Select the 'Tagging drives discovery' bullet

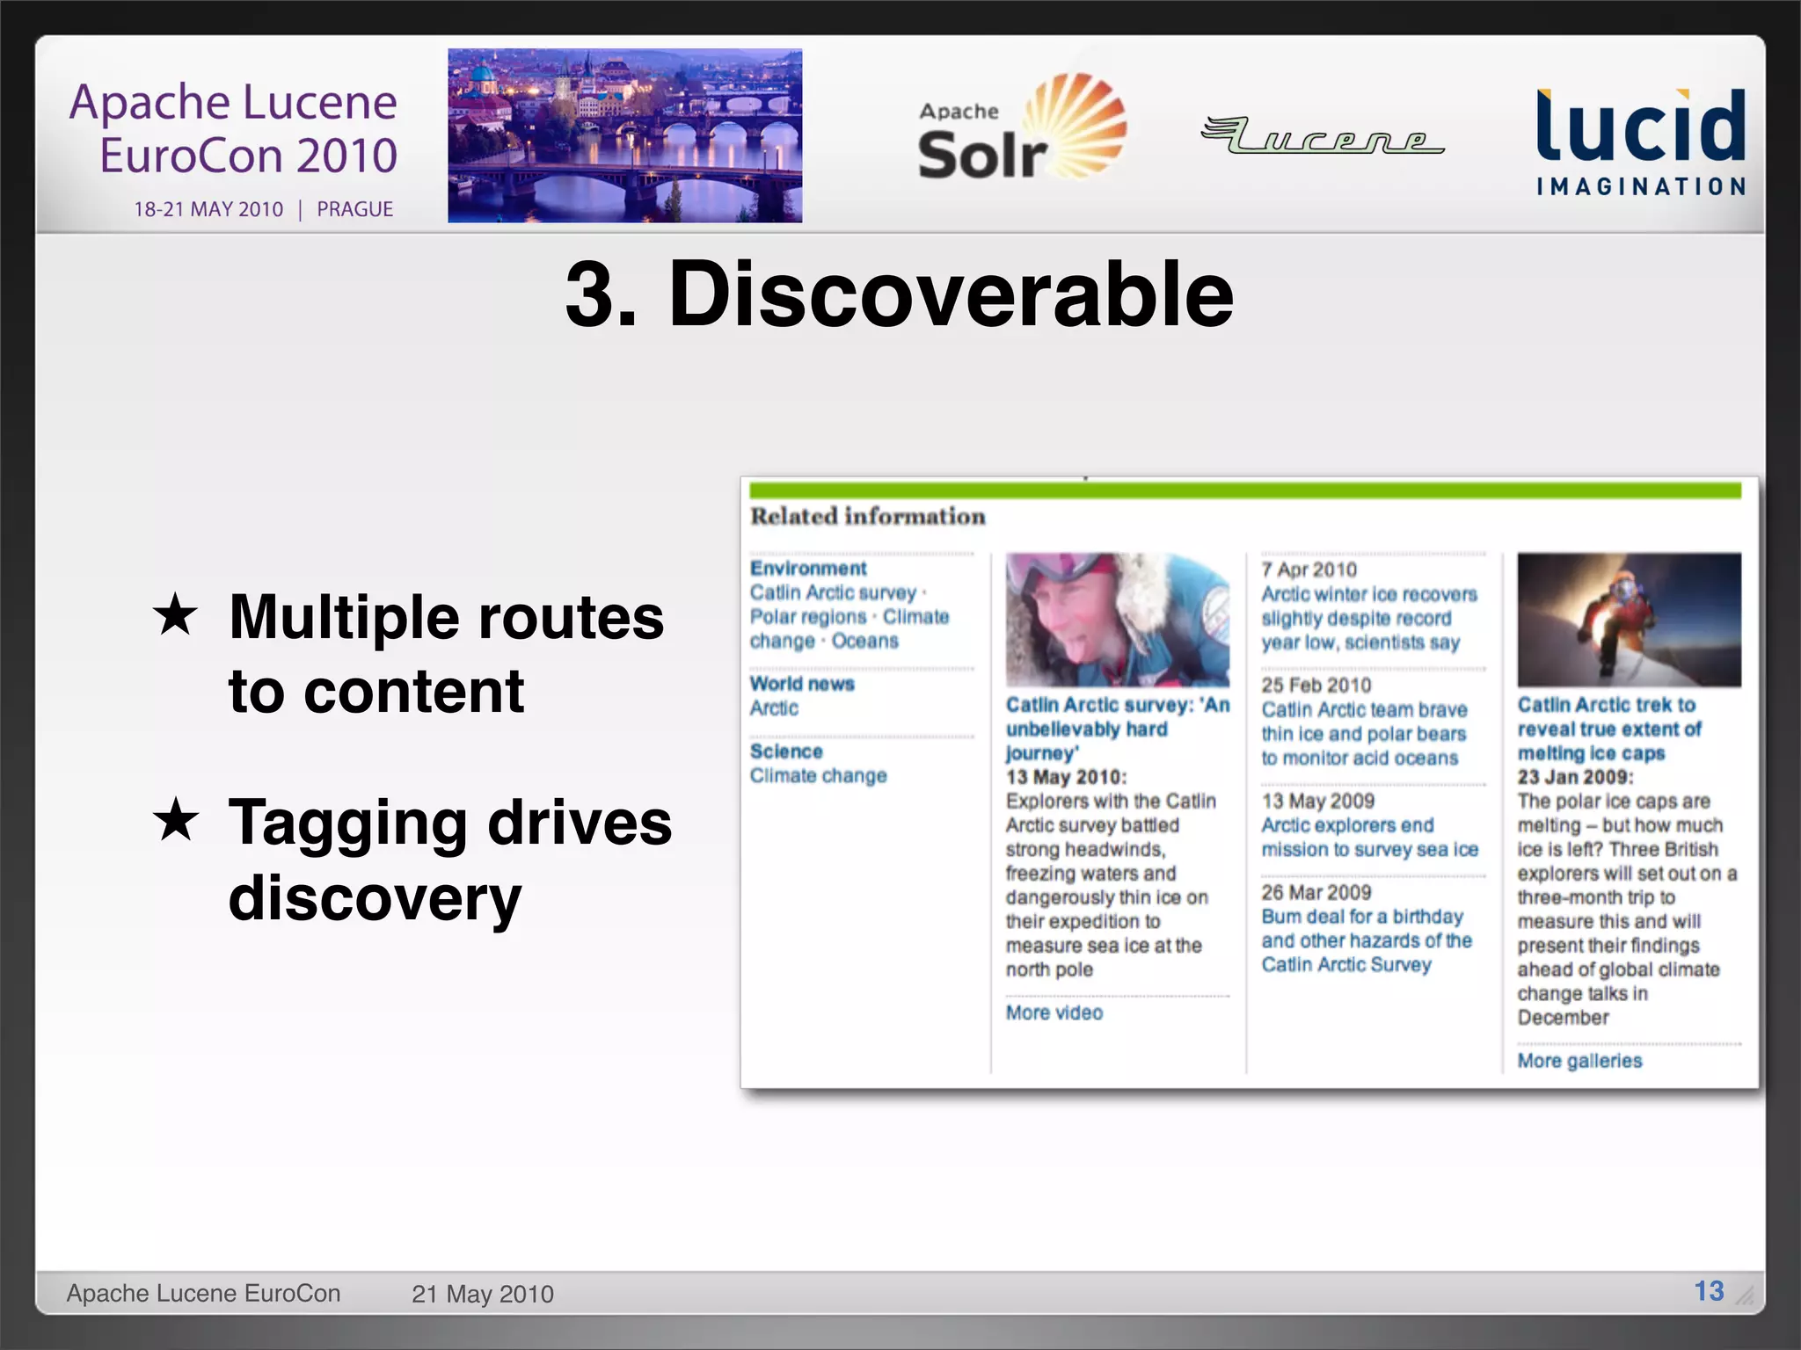click(x=450, y=860)
